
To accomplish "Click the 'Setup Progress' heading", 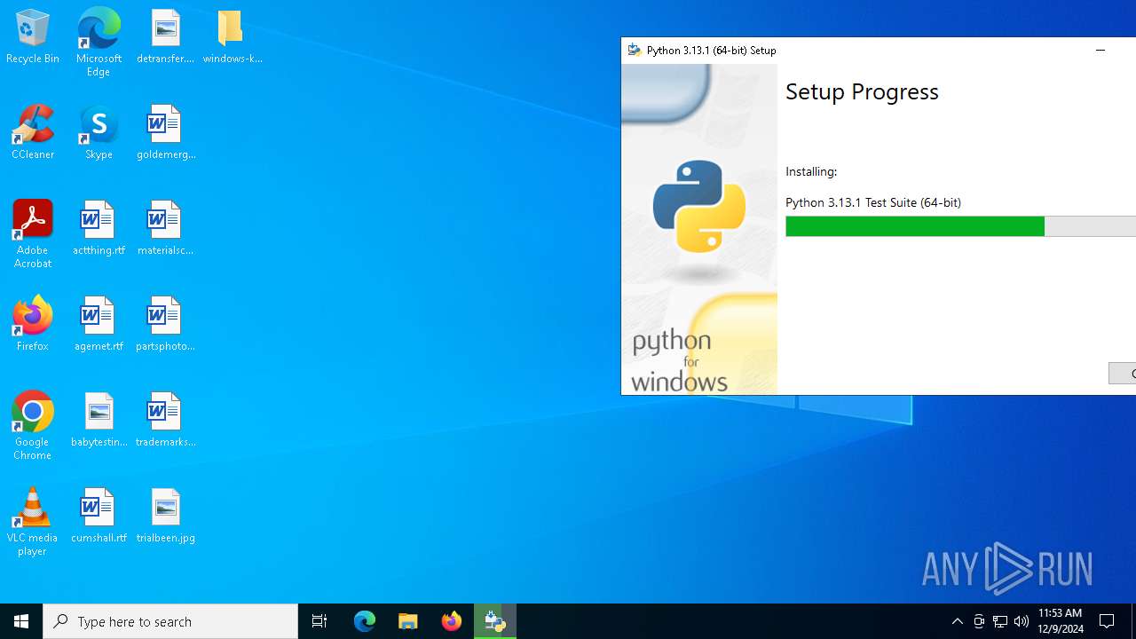I will tap(862, 91).
